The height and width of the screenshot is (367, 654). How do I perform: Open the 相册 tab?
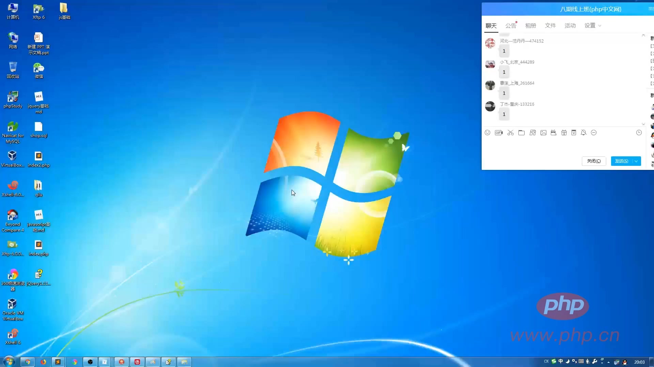point(530,25)
